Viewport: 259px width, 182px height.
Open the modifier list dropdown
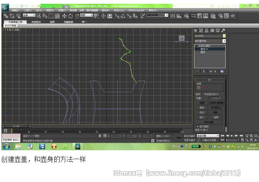(210, 41)
